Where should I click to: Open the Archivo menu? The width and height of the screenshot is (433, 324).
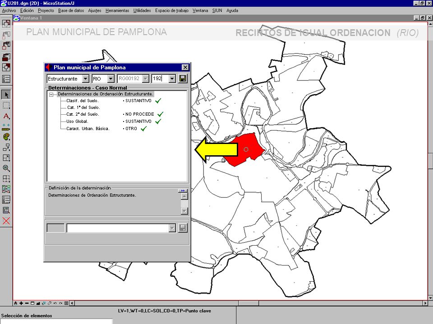point(9,10)
